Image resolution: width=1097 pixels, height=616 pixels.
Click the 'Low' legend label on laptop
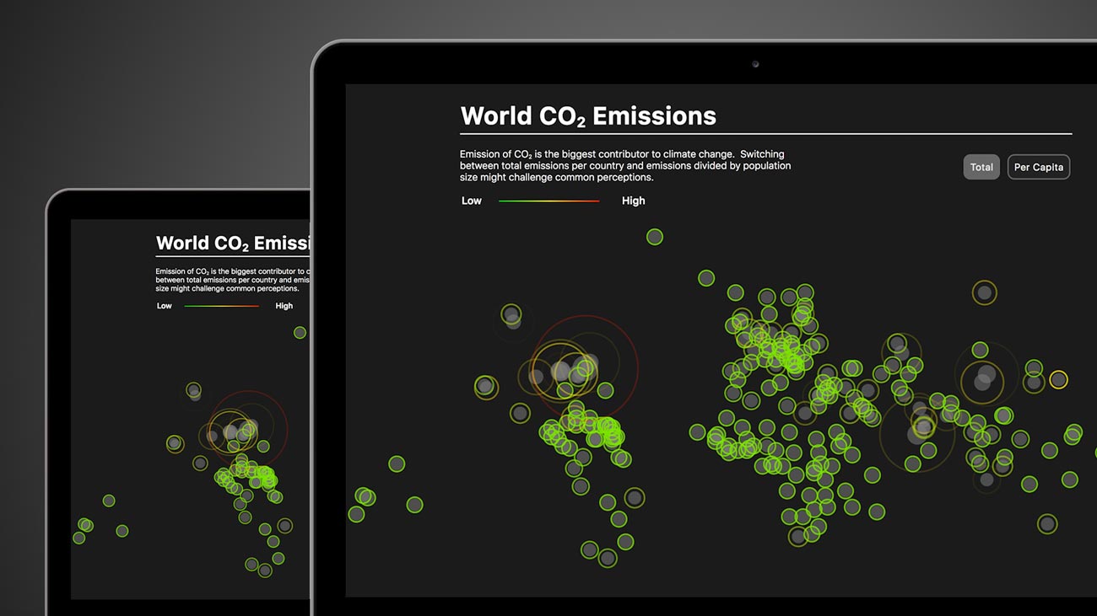(472, 201)
